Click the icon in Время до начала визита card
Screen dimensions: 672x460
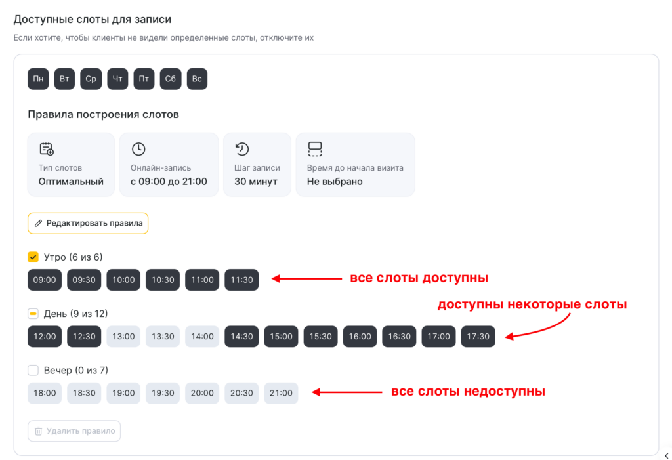point(314,149)
